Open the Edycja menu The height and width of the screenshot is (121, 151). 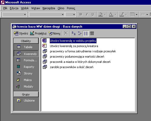coord(14,8)
